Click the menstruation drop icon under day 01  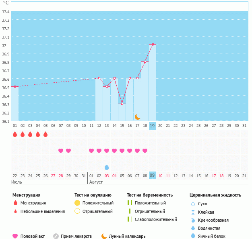pos(15,134)
